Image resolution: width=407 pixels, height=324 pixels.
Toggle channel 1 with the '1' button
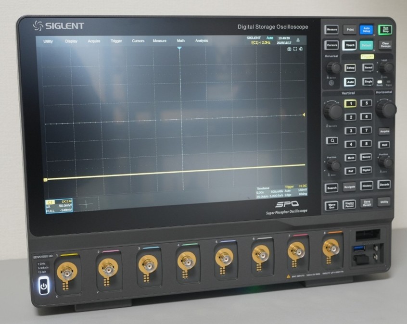pos(351,103)
